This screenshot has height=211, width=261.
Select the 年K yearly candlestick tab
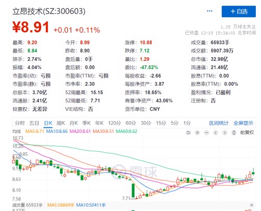pyautogui.click(x=99, y=123)
